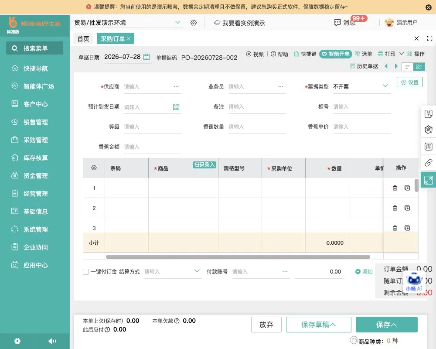Open 演示用户 user profile
This screenshot has width=436, height=349.
(401, 23)
